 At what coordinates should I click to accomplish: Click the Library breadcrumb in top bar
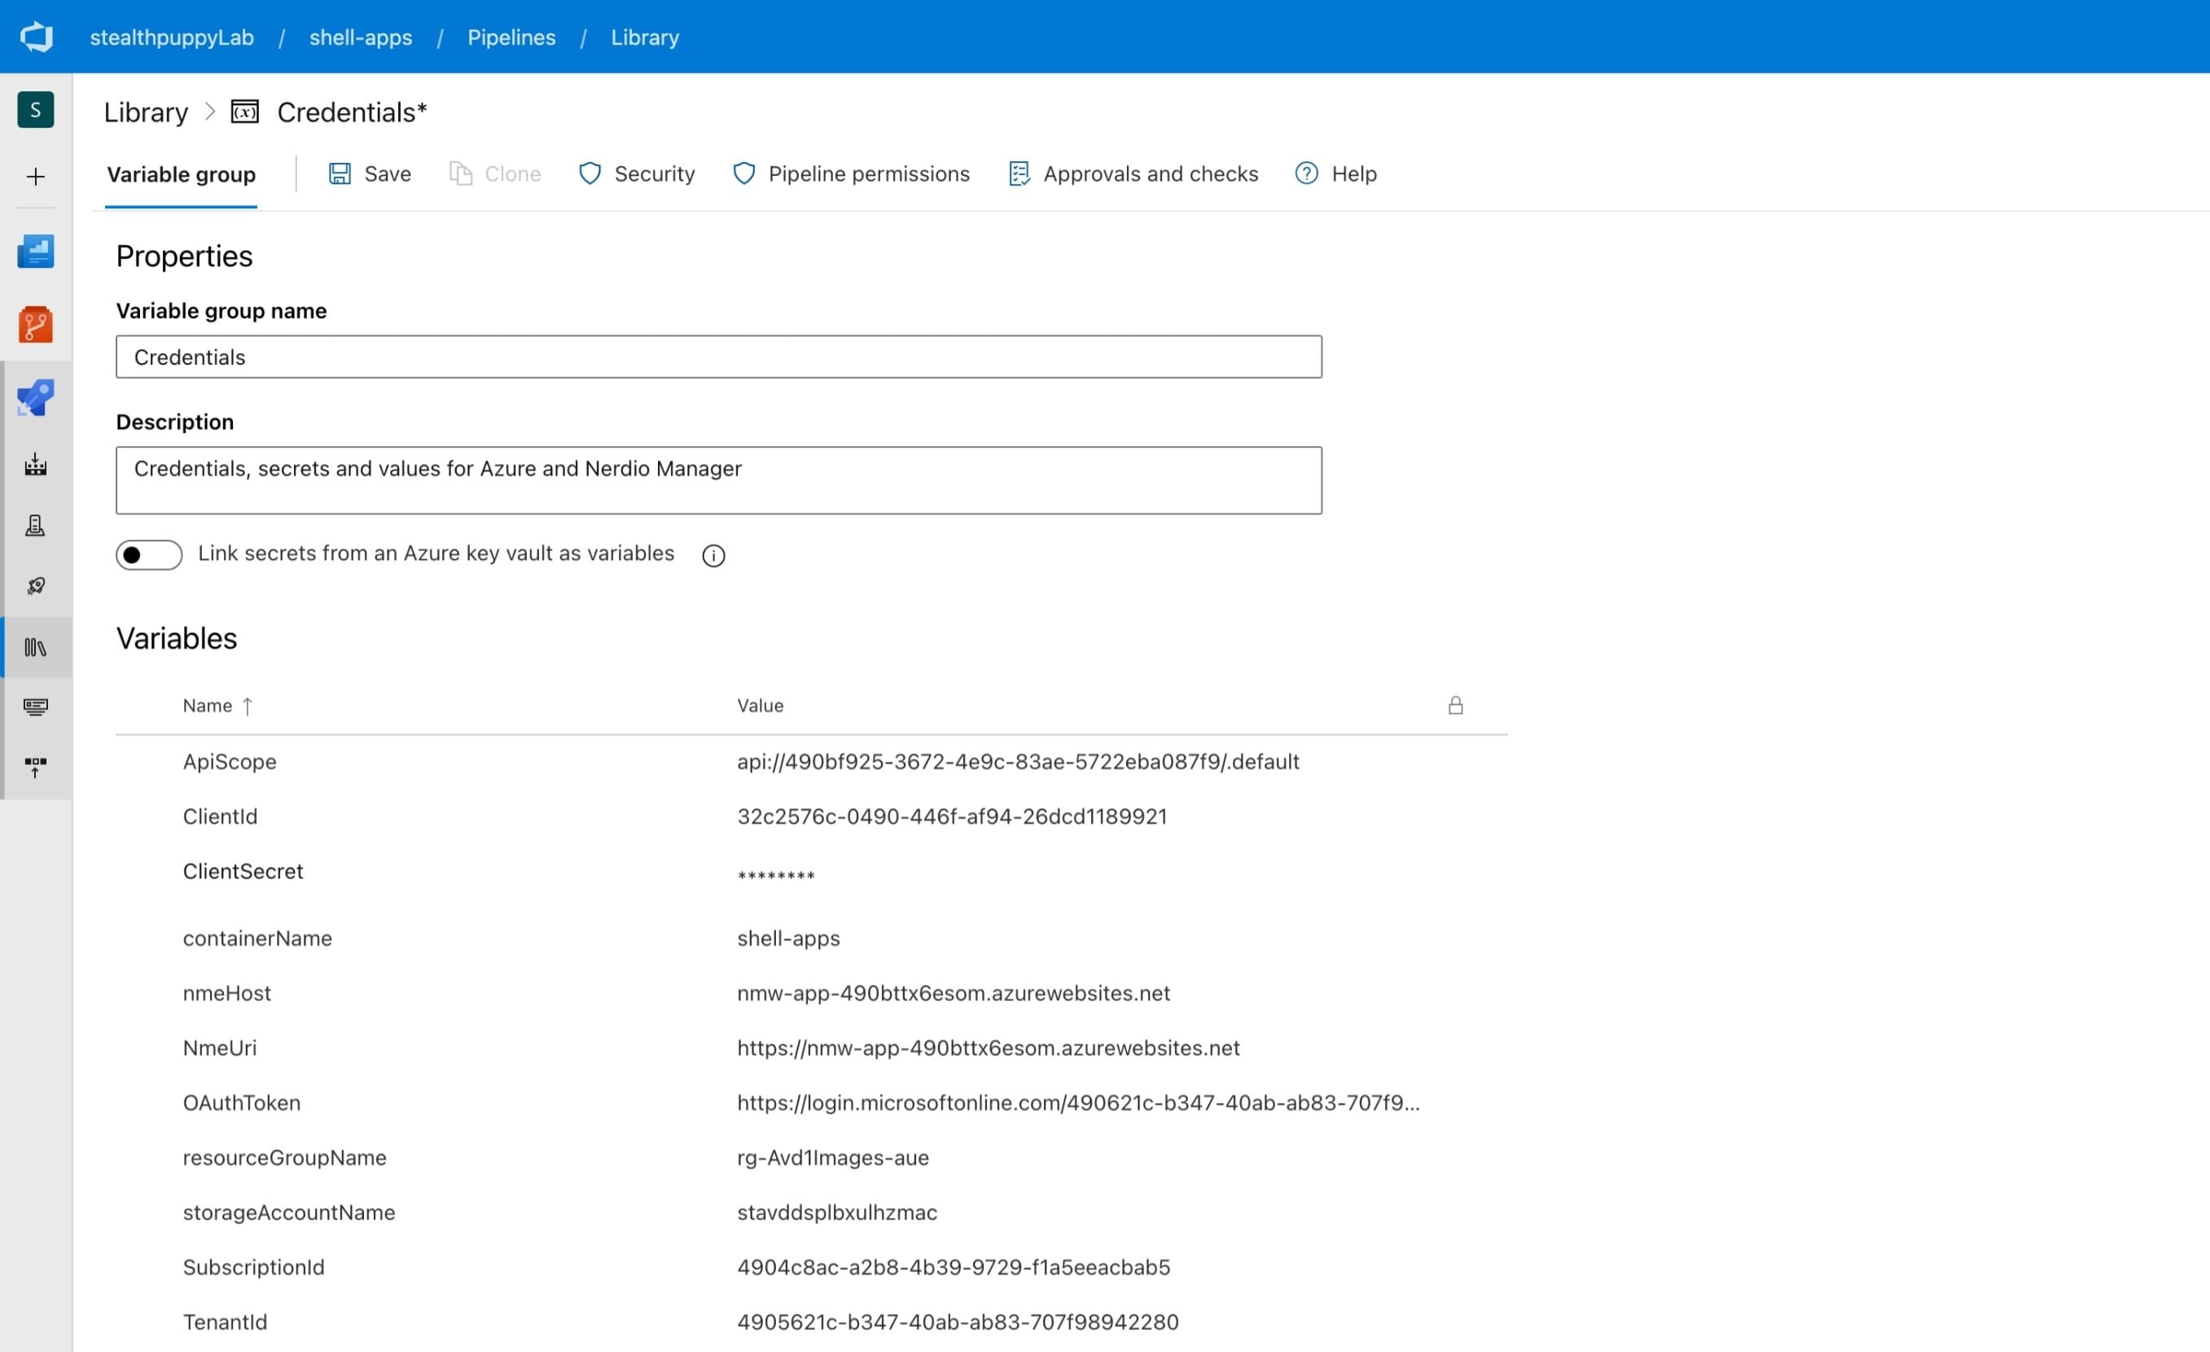[645, 37]
